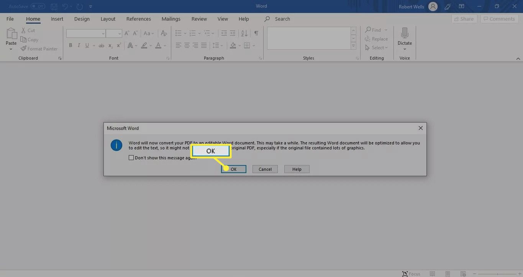523x277 pixels.
Task: Toggle Italic formatting
Action: 79,45
